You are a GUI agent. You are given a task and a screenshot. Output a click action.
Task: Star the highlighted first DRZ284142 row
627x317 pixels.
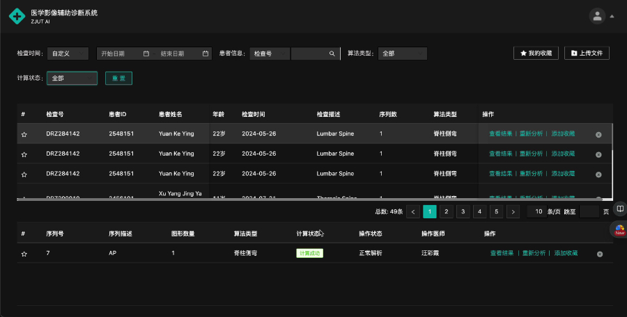(x=24, y=135)
